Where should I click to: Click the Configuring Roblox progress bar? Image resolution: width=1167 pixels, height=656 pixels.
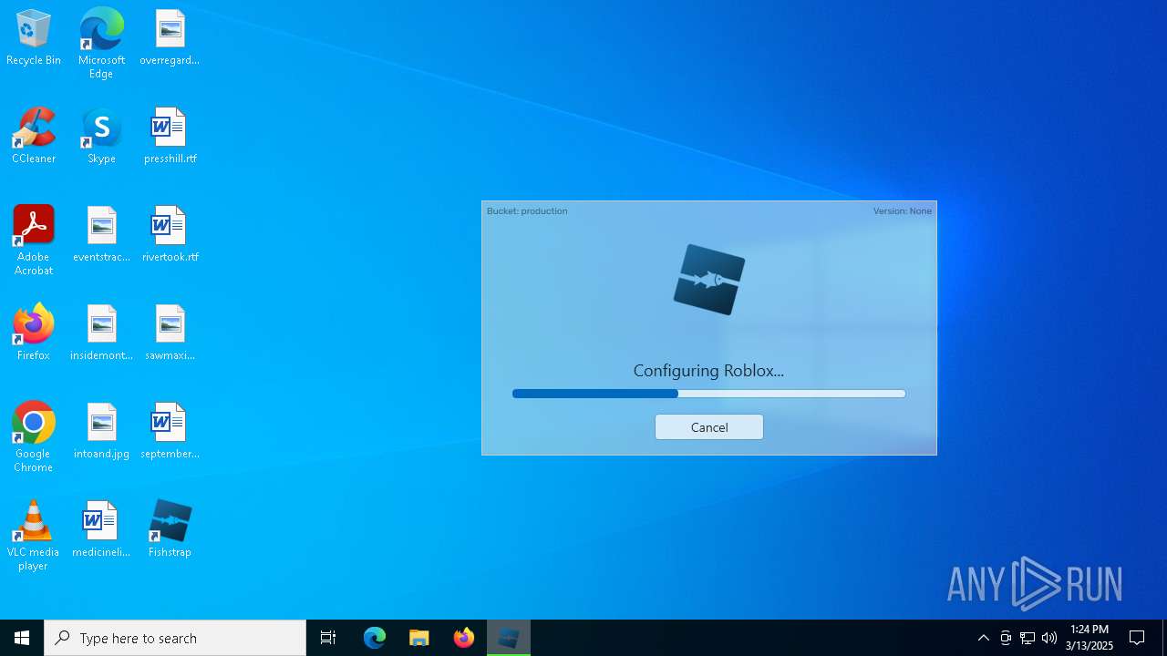pyautogui.click(x=708, y=394)
